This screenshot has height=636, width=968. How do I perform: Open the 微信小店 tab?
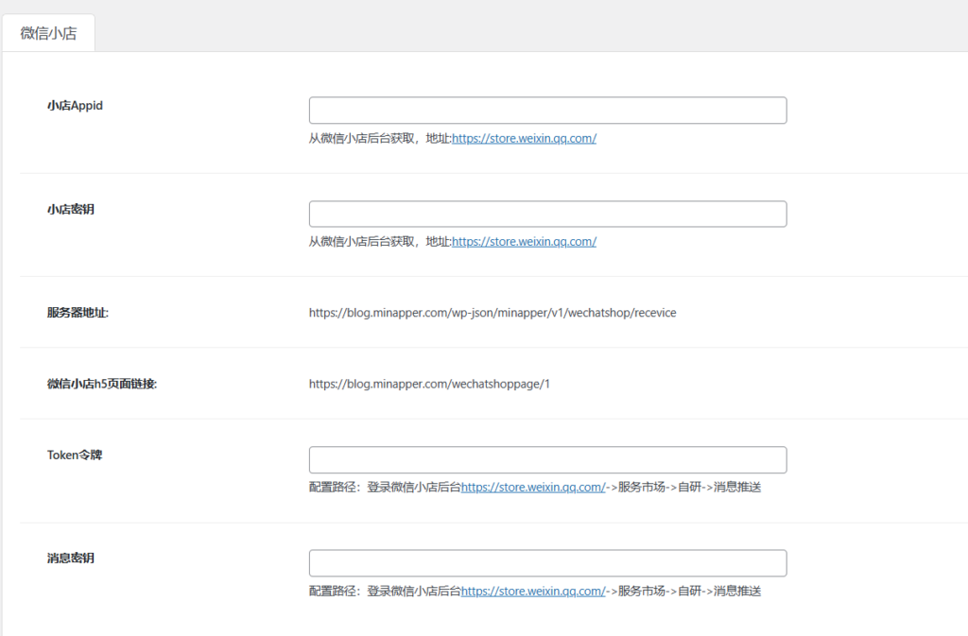click(49, 33)
